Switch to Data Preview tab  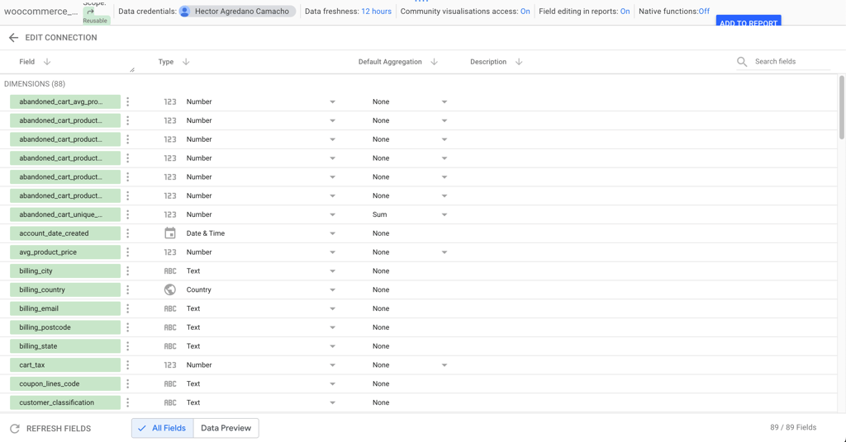coord(226,428)
